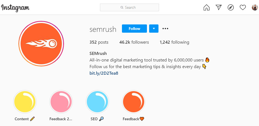
Task: Open the orange Feedback highlight
Action: [x=134, y=102]
